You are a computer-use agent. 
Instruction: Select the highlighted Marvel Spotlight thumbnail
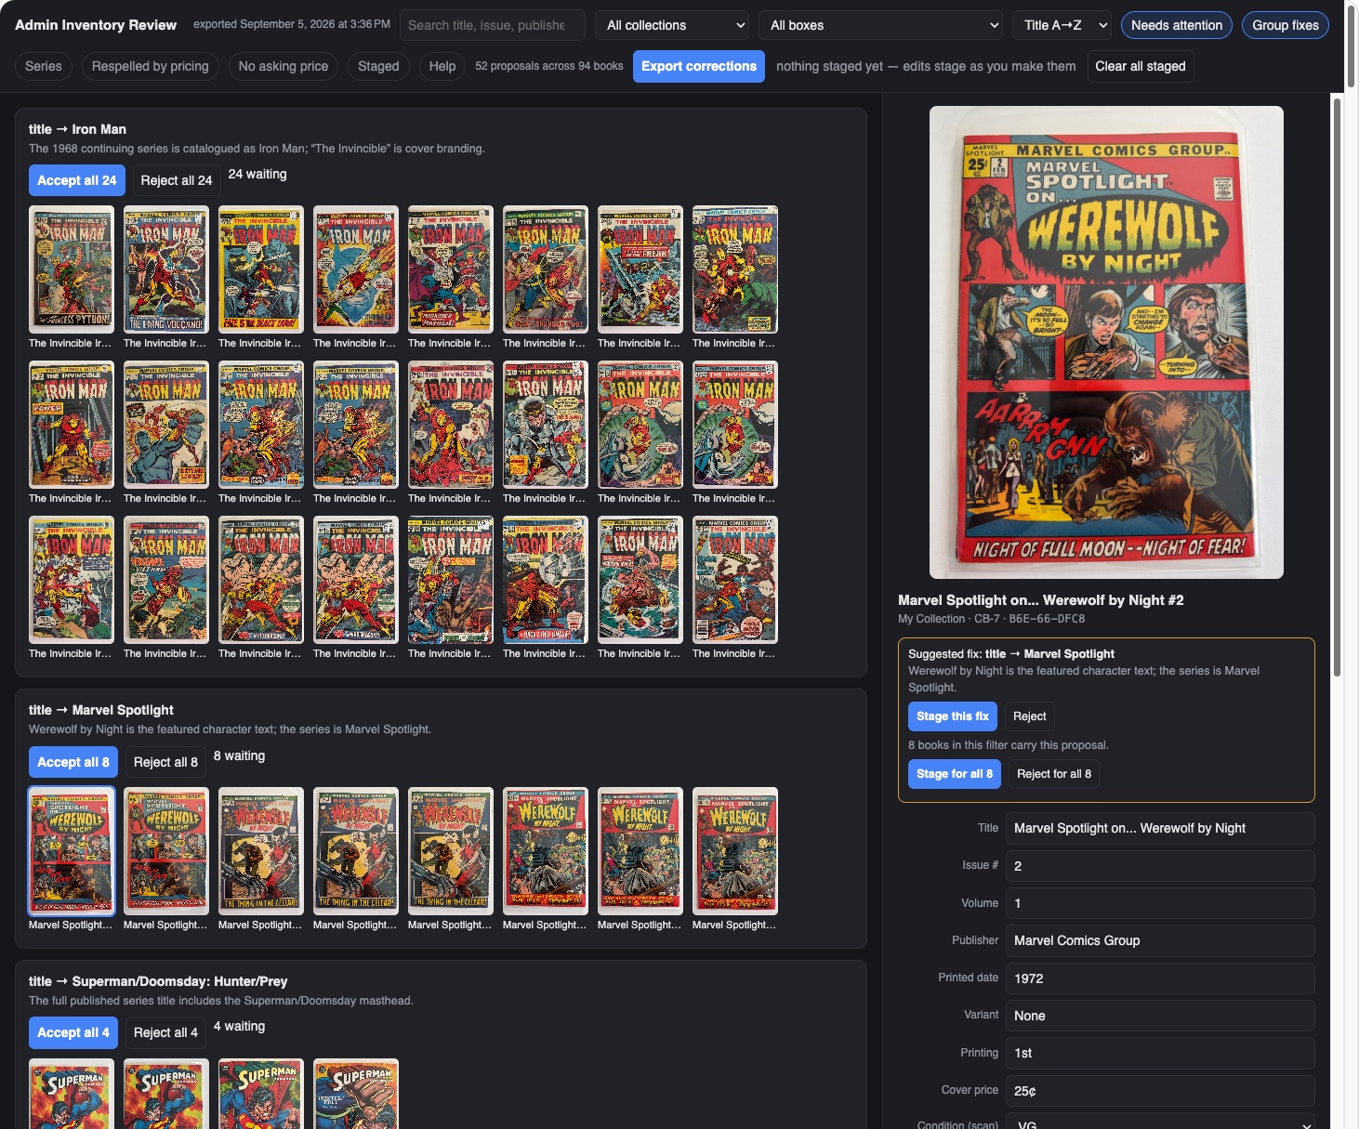coord(72,851)
